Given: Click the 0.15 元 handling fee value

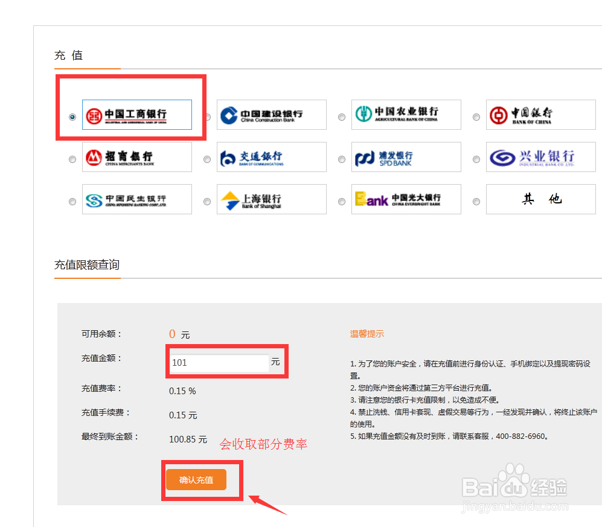Looking at the screenshot, I should (x=183, y=415).
